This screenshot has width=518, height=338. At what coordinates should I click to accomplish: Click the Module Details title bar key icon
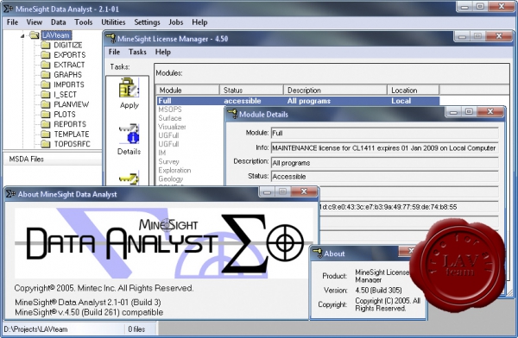click(232, 114)
